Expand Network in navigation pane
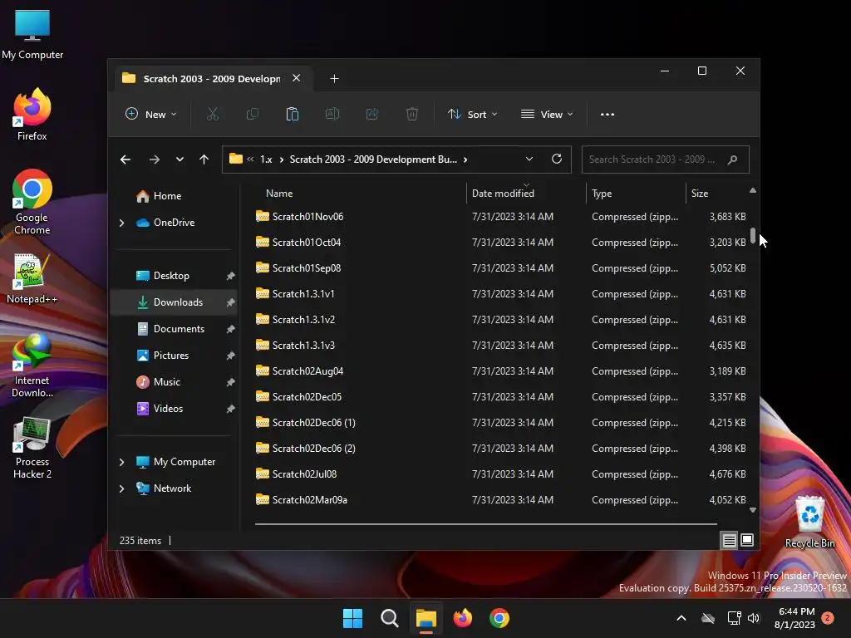This screenshot has height=638, width=851. tap(121, 488)
